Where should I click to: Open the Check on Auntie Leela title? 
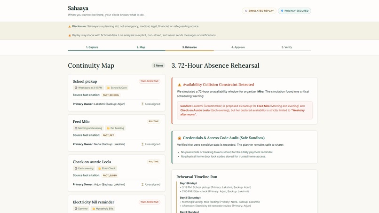coord(92,162)
